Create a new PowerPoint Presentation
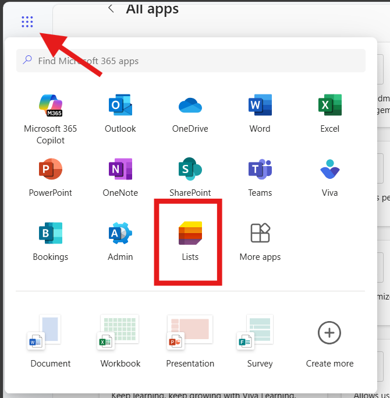The image size is (390, 398). tap(190, 341)
